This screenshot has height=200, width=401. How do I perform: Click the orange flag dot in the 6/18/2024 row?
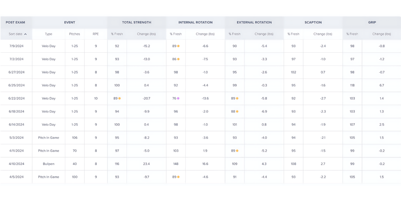[237, 112]
